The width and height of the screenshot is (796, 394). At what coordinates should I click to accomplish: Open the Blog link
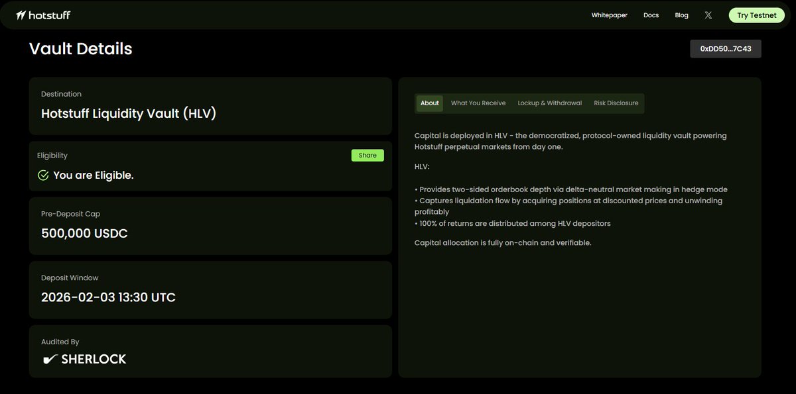click(681, 15)
